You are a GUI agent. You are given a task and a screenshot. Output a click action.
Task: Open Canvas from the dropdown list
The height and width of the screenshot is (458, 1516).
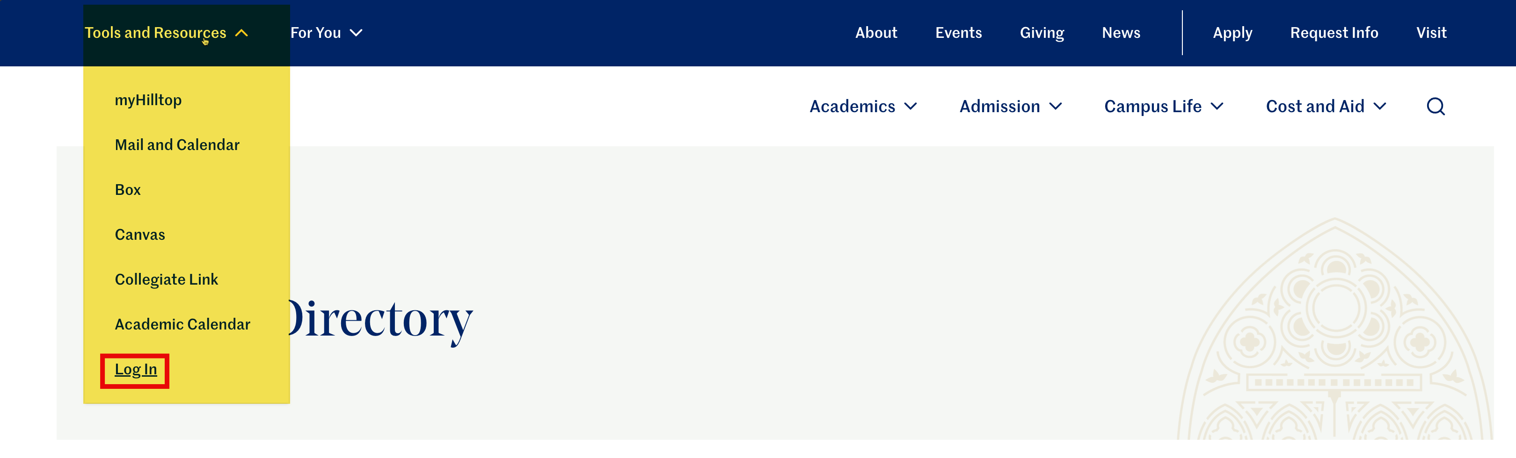[x=140, y=235]
